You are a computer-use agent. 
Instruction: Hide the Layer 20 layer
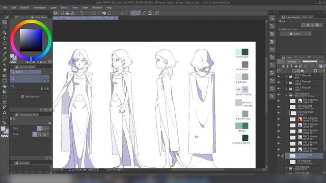279,101
